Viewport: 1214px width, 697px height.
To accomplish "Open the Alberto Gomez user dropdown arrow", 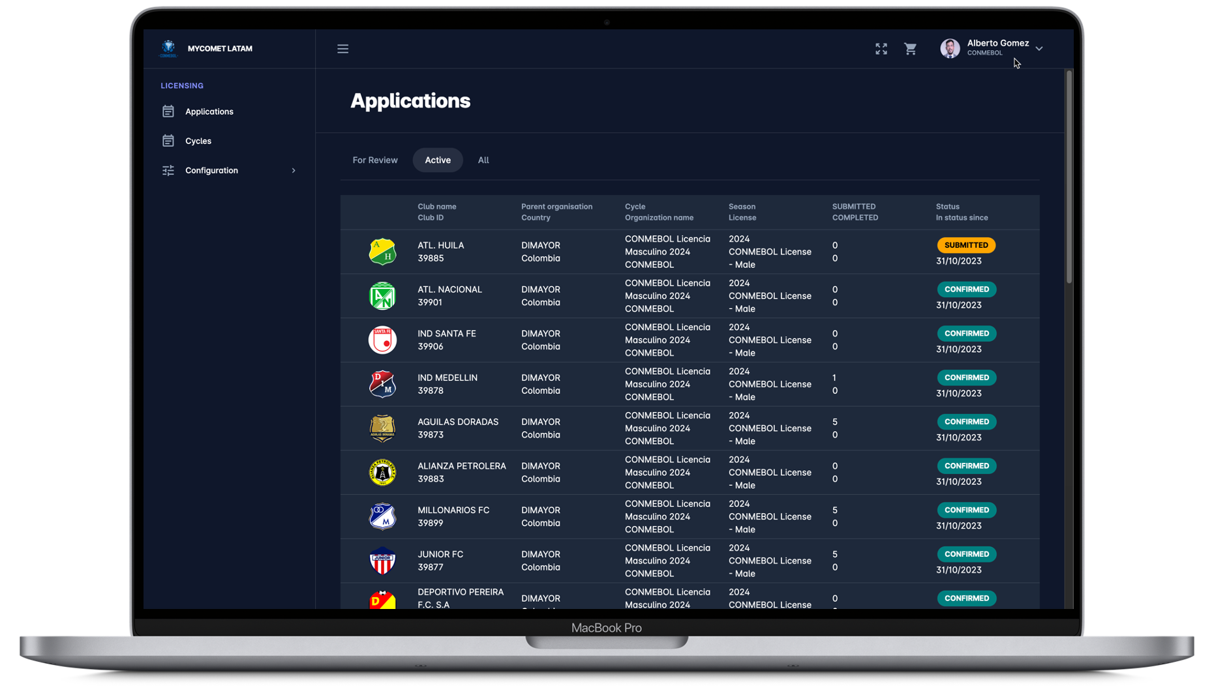I will pyautogui.click(x=1039, y=48).
